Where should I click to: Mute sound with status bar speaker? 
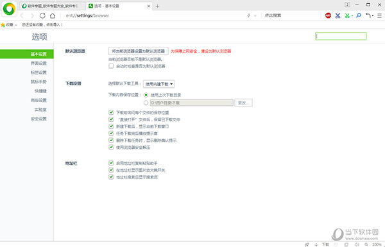coord(357,244)
